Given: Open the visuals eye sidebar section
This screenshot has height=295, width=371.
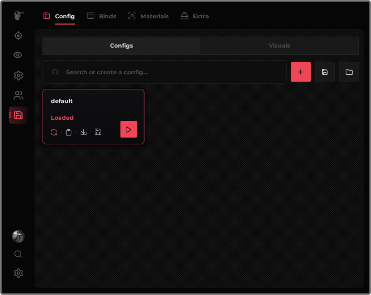Looking at the screenshot, I should pos(18,55).
